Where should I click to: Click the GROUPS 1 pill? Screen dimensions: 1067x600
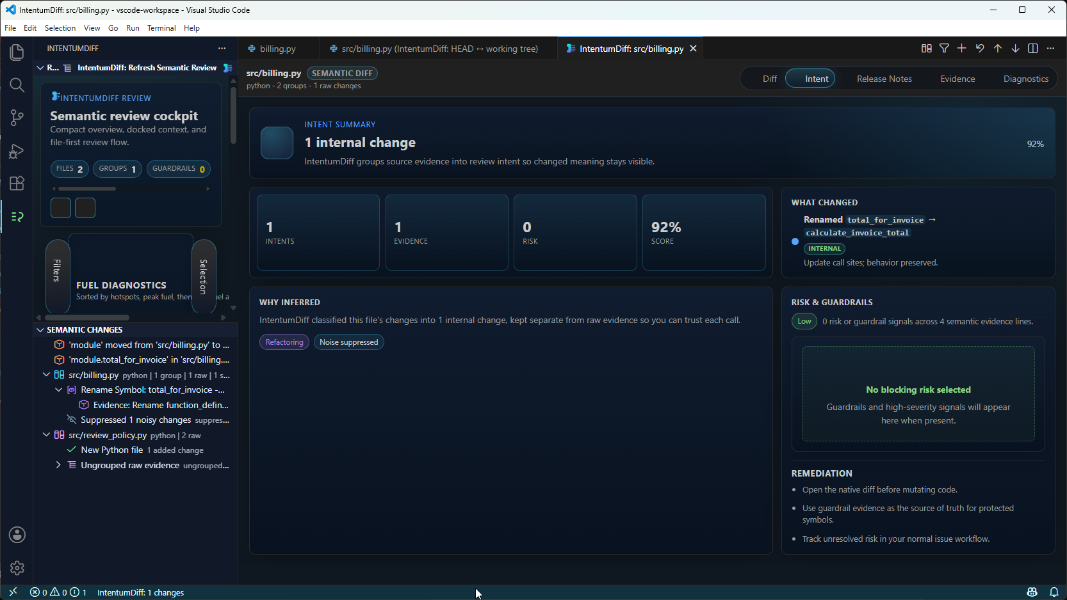117,169
